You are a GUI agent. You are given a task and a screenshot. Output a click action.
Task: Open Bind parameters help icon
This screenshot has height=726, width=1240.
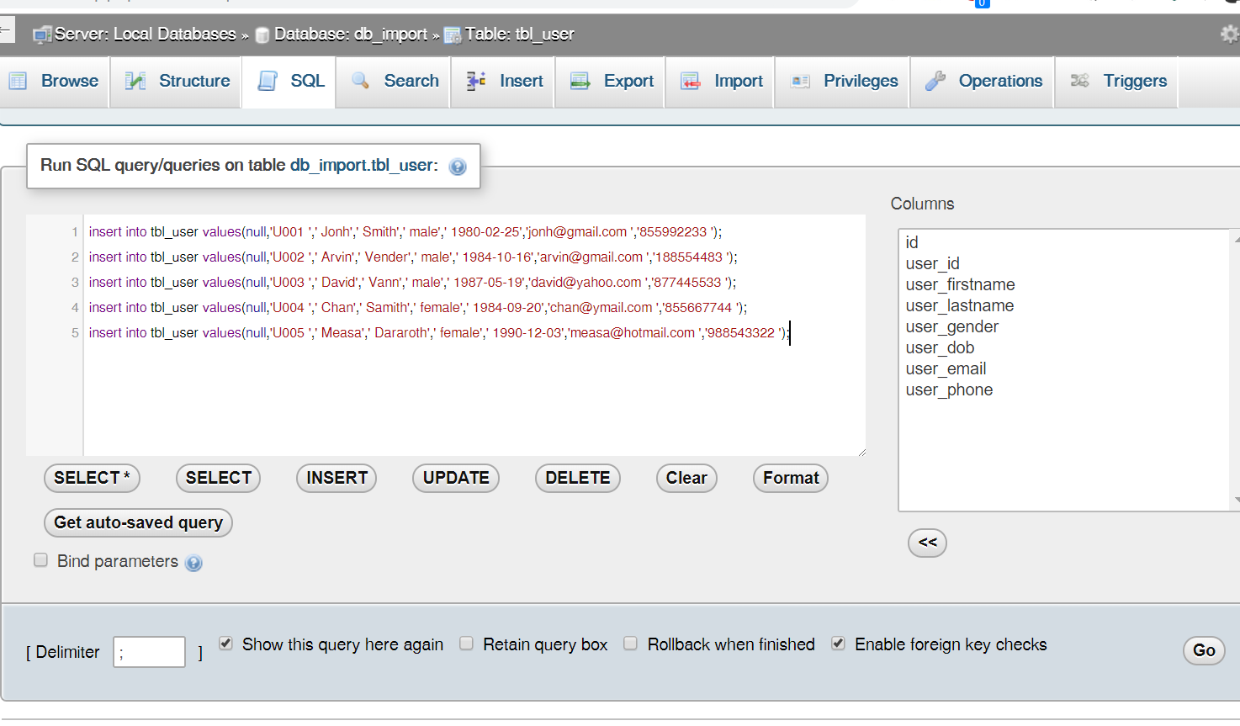[x=193, y=563]
